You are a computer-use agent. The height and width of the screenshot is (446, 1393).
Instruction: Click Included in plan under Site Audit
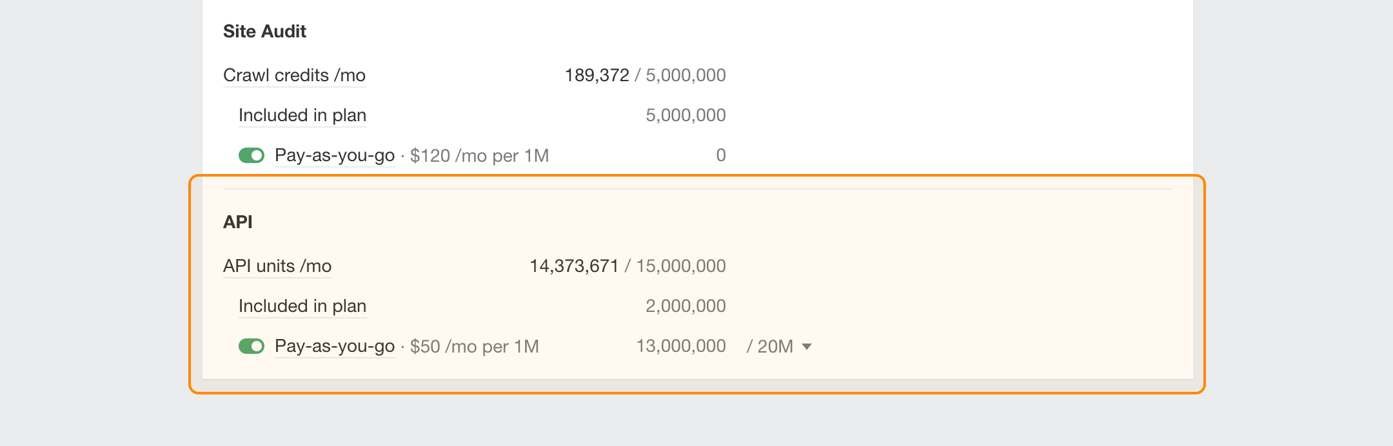tap(302, 115)
